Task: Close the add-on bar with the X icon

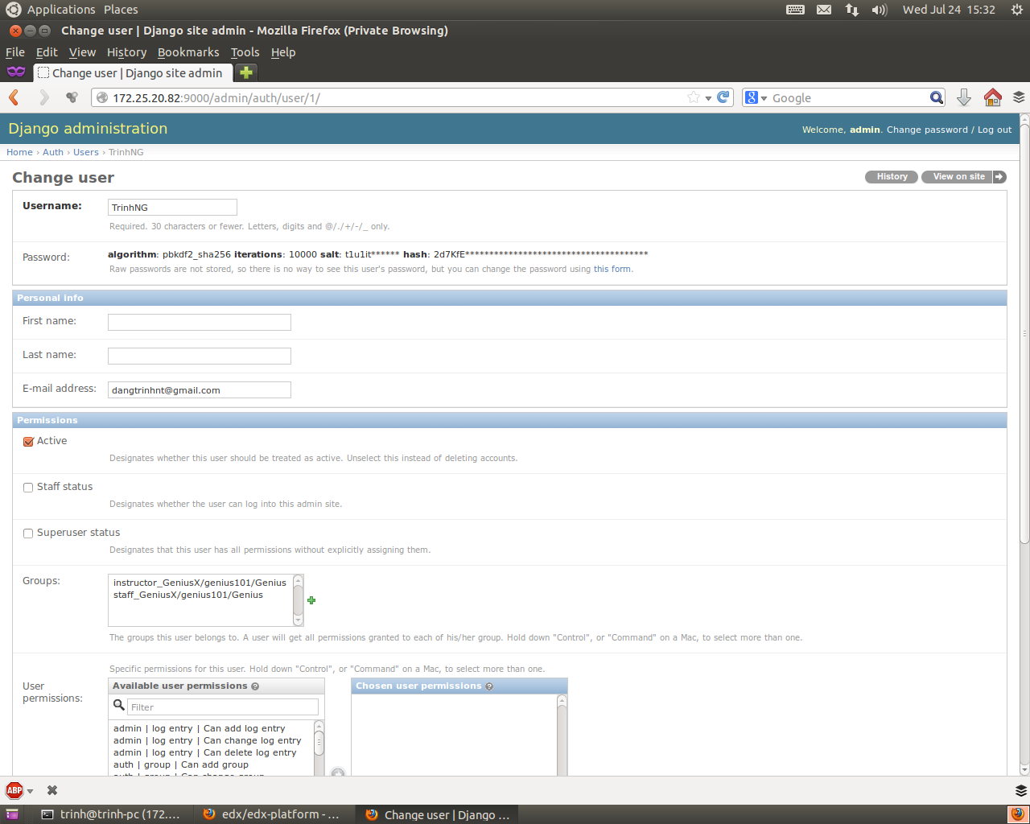Action: 52,790
